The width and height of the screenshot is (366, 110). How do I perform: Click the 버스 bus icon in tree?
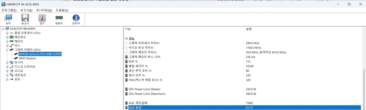tap(11, 45)
